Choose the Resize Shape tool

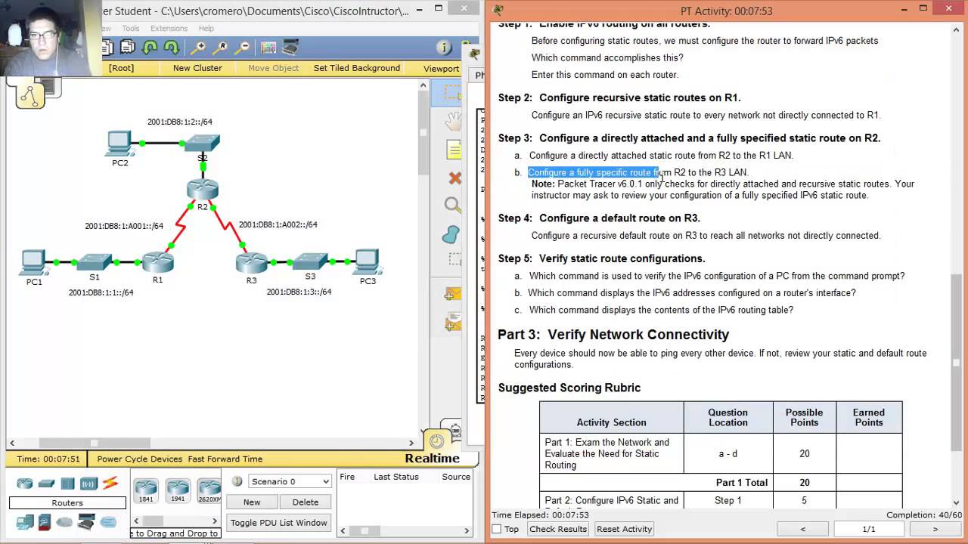point(454,260)
